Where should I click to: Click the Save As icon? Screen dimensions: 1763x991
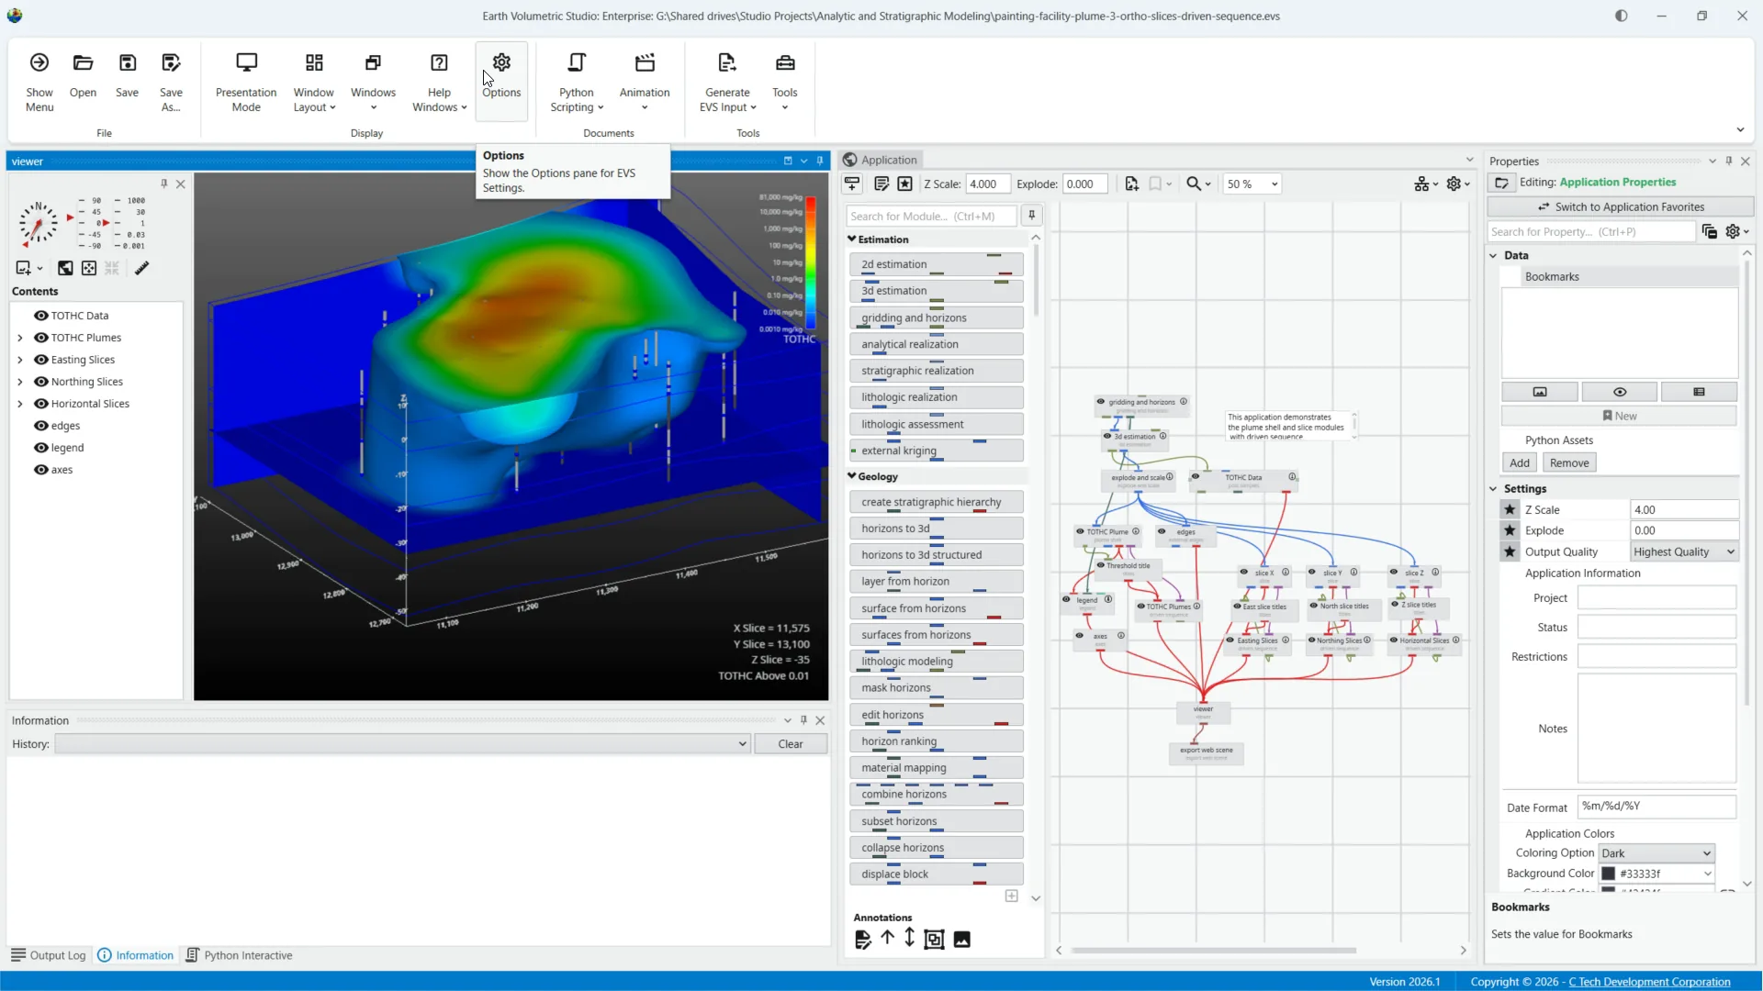coord(171,62)
